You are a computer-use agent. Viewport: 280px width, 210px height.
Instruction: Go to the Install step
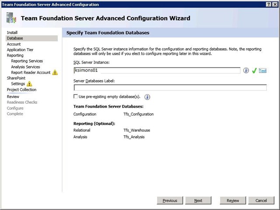(x=12, y=32)
